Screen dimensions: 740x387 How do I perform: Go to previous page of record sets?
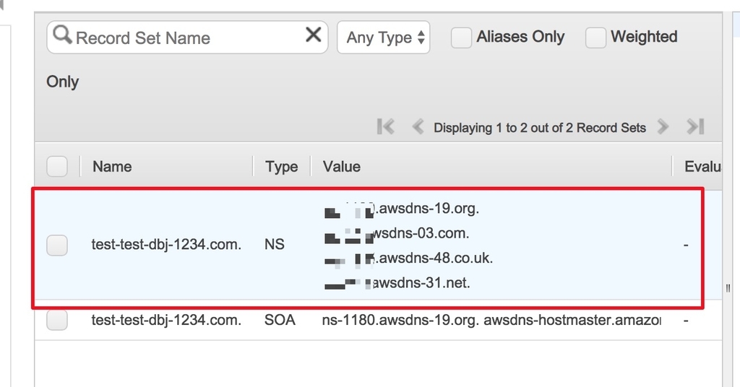coord(417,127)
